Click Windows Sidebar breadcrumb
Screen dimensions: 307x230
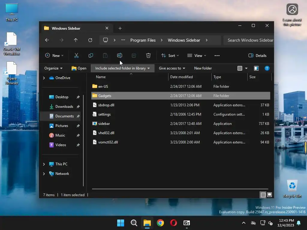point(184,40)
